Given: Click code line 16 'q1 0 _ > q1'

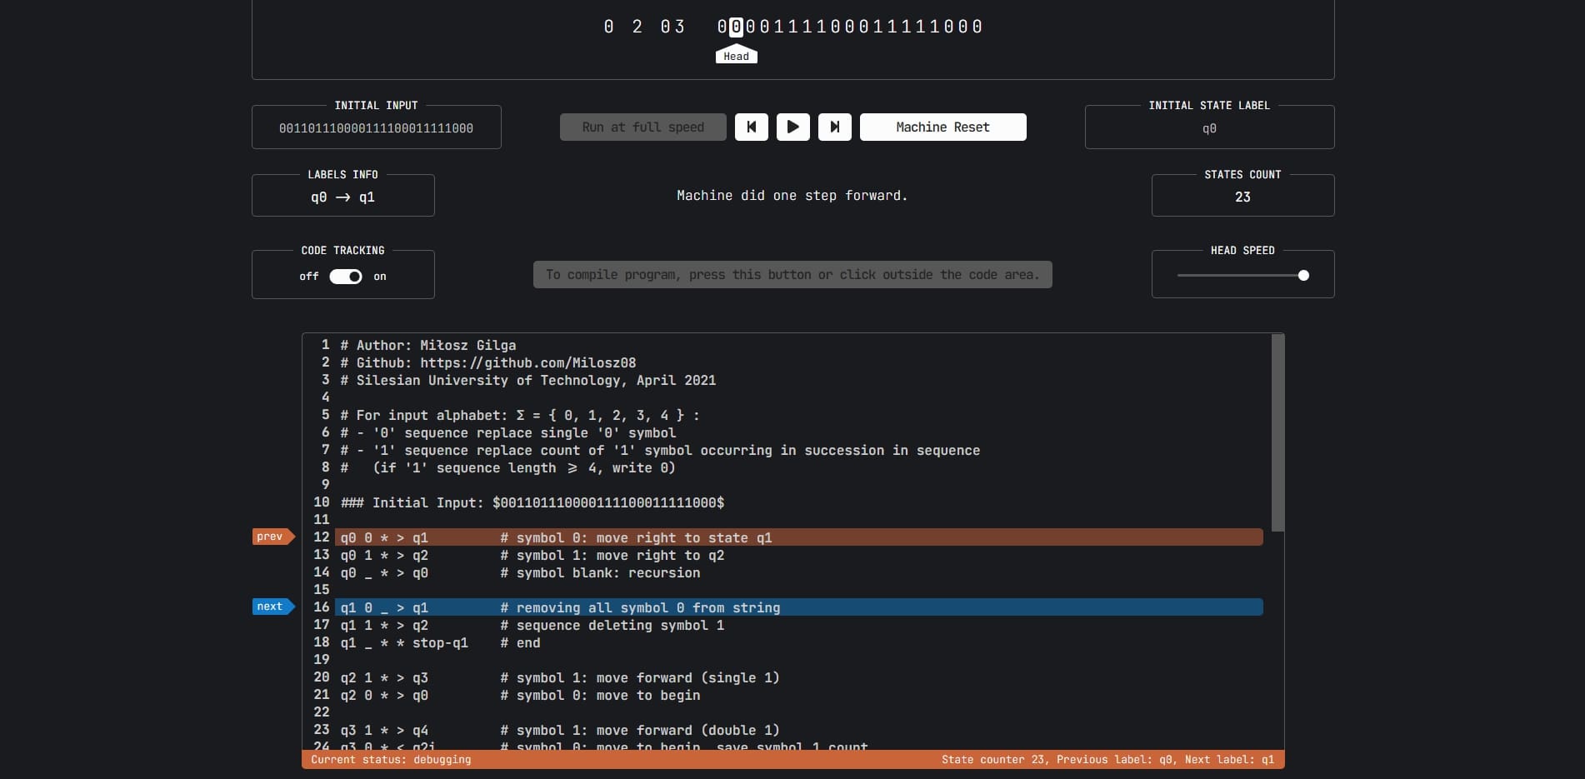Looking at the screenshot, I should click(798, 607).
